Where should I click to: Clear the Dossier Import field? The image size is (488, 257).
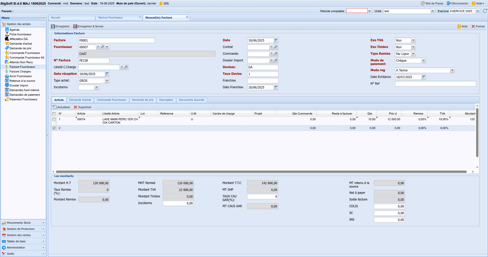click(x=271, y=60)
